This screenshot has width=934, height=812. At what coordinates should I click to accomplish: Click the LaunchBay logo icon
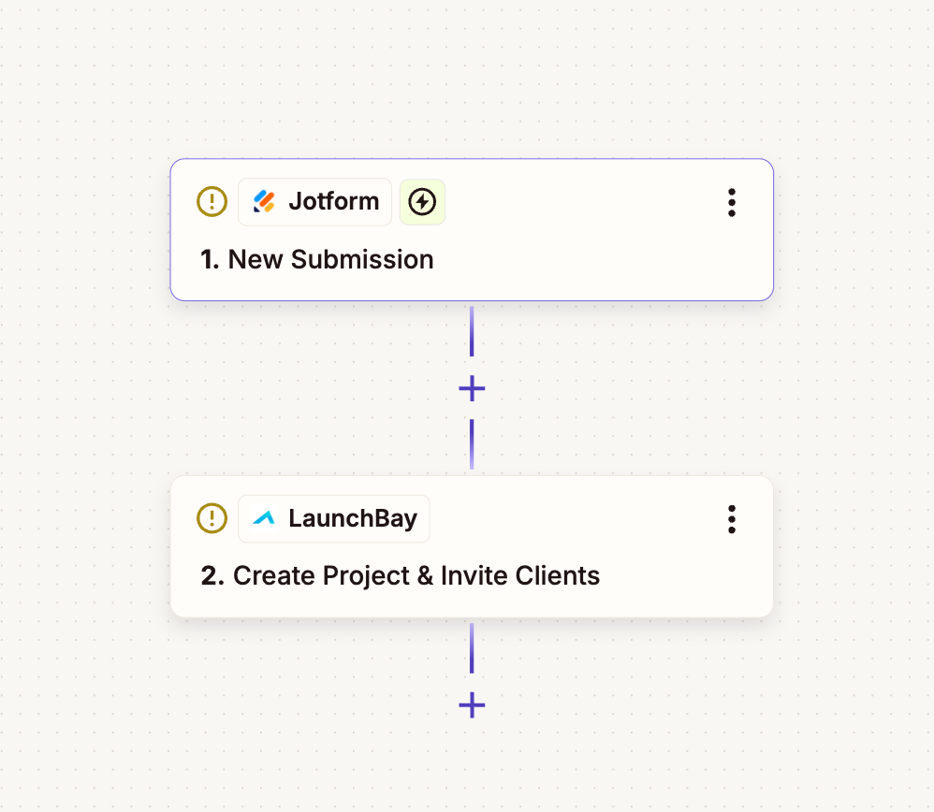(264, 518)
